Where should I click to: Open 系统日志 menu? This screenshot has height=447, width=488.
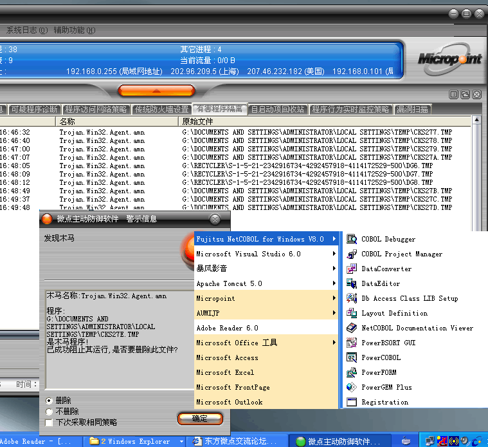tap(27, 30)
